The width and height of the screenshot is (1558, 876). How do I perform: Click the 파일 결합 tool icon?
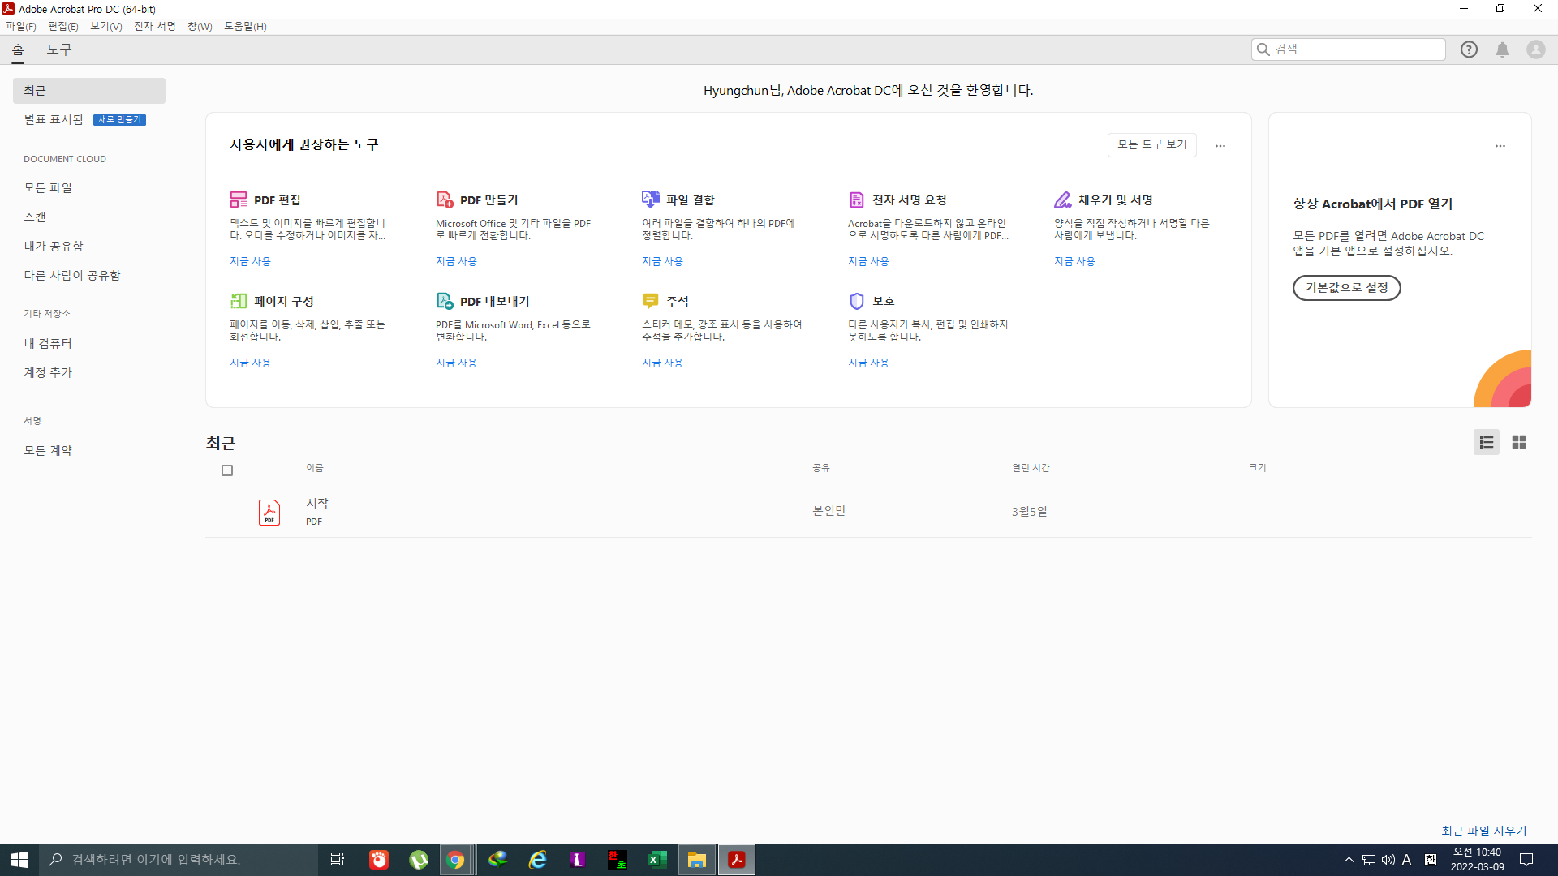[651, 200]
